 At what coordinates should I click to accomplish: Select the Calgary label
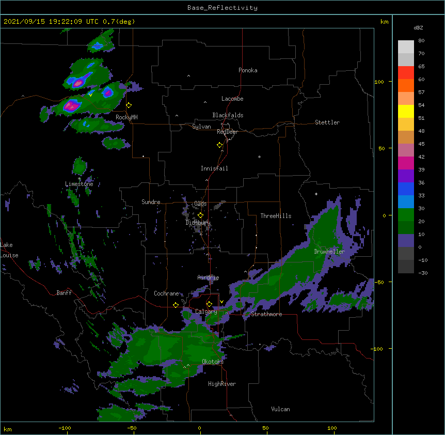pyautogui.click(x=206, y=312)
